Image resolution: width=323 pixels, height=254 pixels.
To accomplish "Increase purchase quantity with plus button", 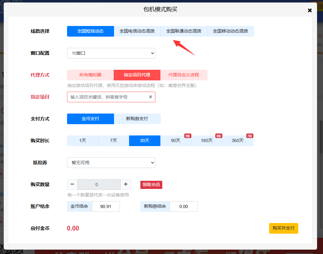I will pyautogui.click(x=126, y=185).
